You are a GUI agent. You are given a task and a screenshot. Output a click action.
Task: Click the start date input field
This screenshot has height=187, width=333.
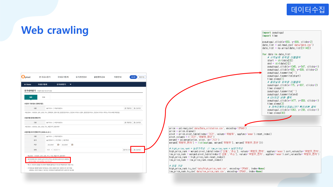tap(52, 145)
